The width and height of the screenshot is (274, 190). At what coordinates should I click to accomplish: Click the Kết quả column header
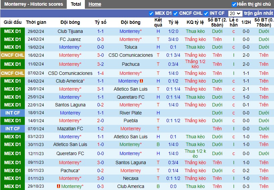(158, 22)
